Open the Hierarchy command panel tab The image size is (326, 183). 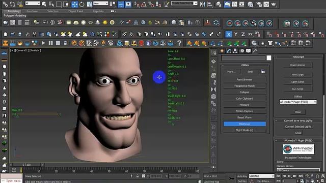[235, 51]
